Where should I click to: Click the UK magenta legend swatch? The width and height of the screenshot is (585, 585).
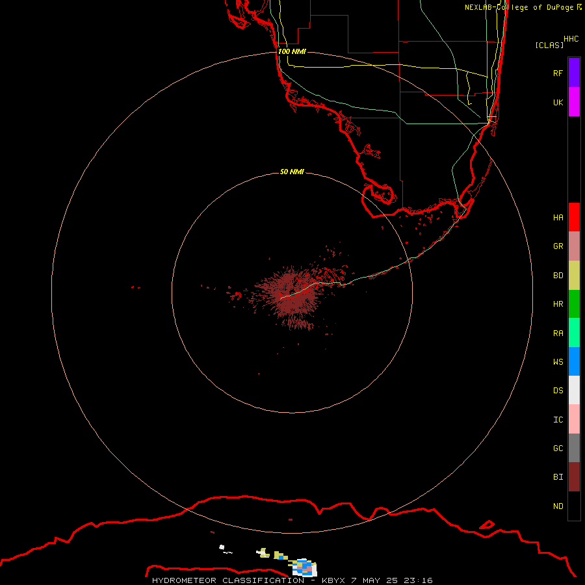pos(574,102)
